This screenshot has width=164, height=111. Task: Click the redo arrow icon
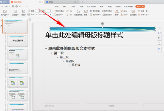[24, 7]
